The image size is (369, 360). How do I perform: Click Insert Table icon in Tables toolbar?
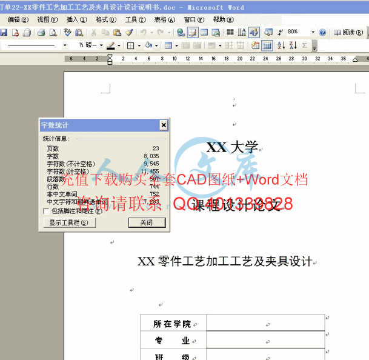168,45
